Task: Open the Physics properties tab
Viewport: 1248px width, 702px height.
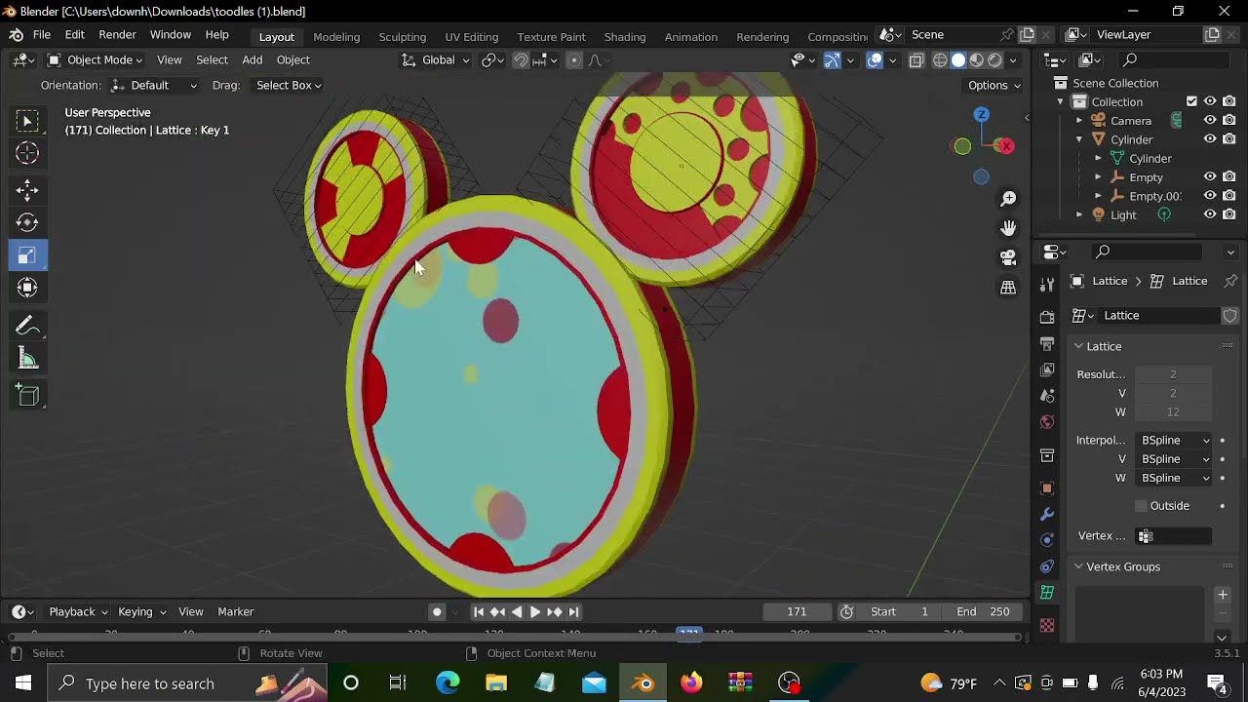Action: pos(1047,540)
